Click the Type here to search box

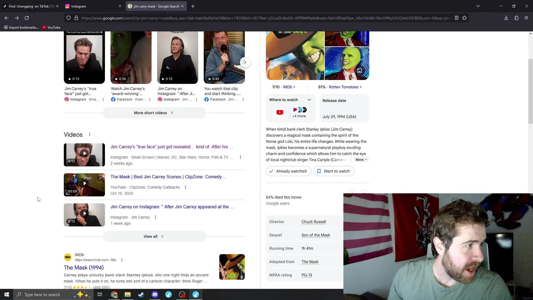pyautogui.click(x=53, y=295)
